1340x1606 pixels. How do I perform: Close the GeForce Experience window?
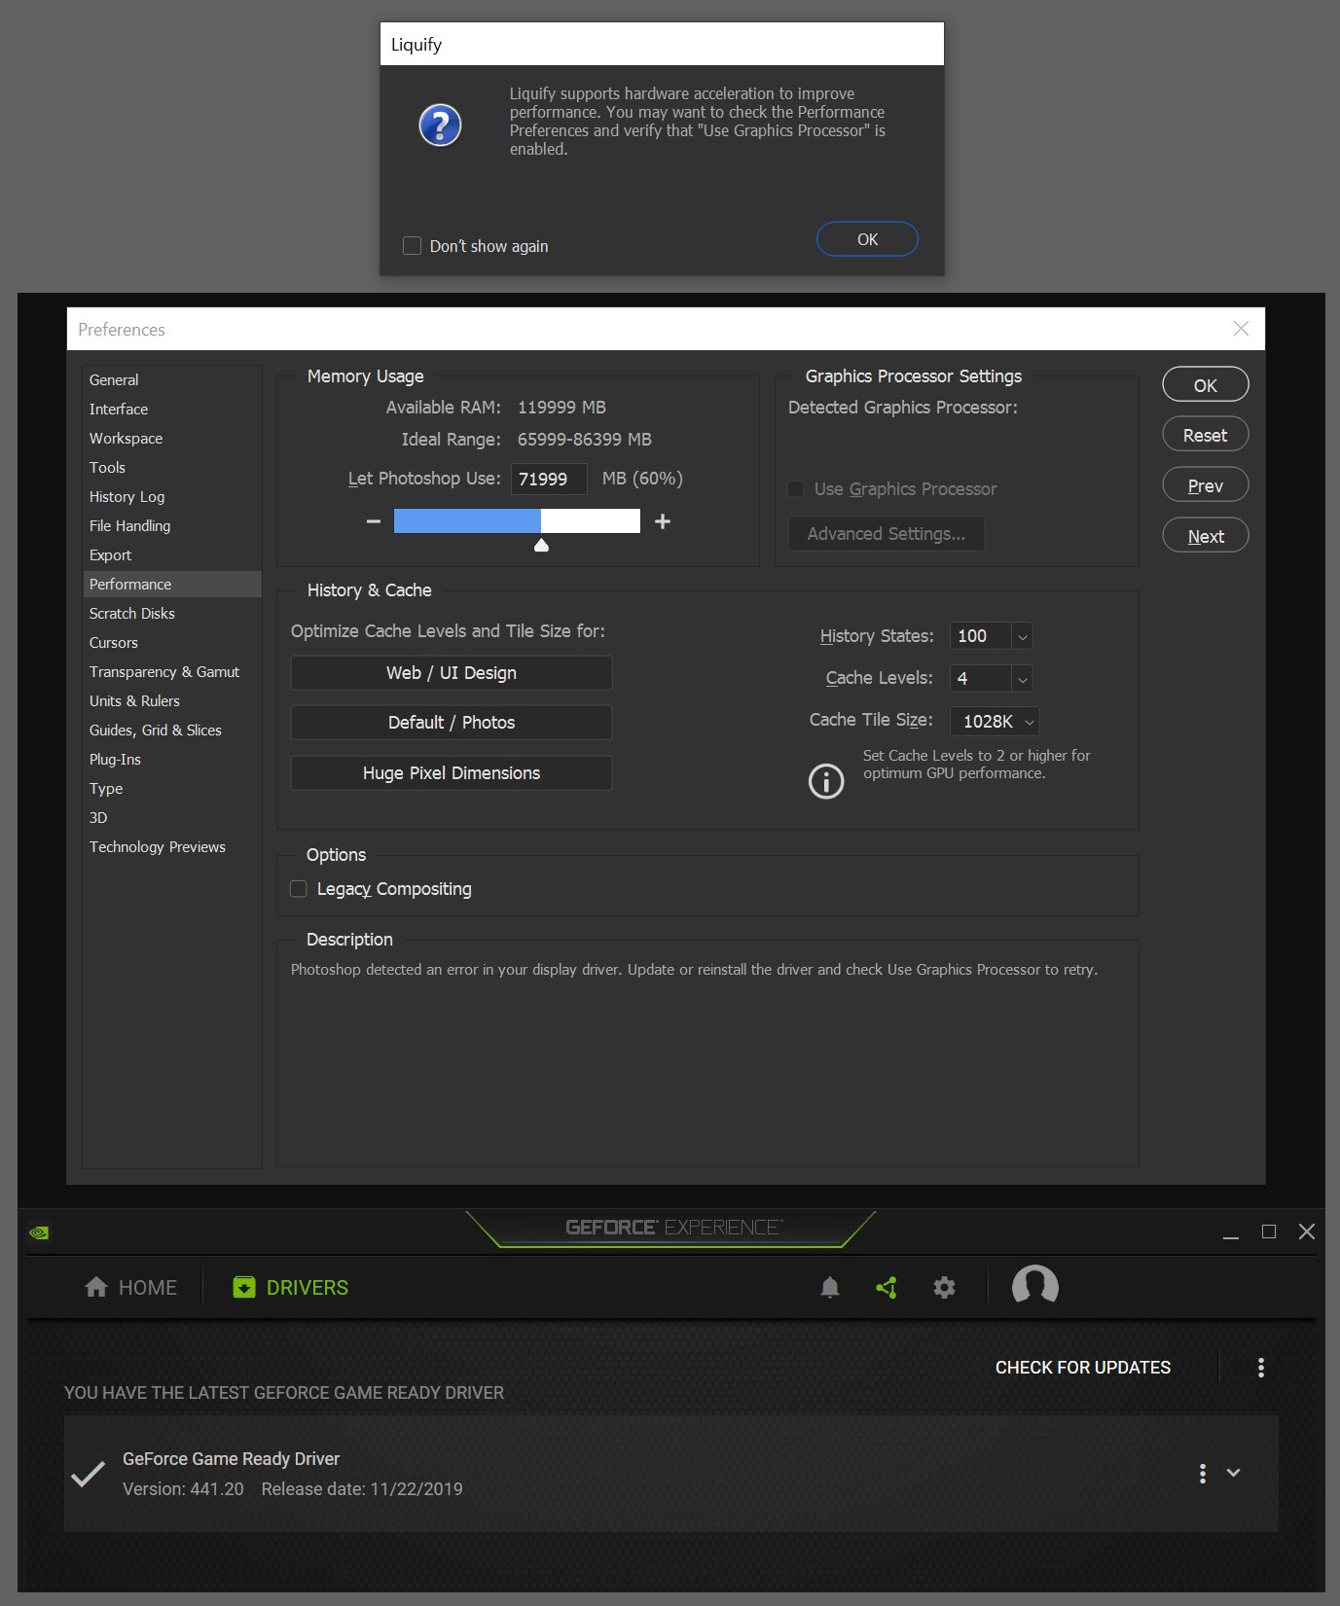(1307, 1231)
